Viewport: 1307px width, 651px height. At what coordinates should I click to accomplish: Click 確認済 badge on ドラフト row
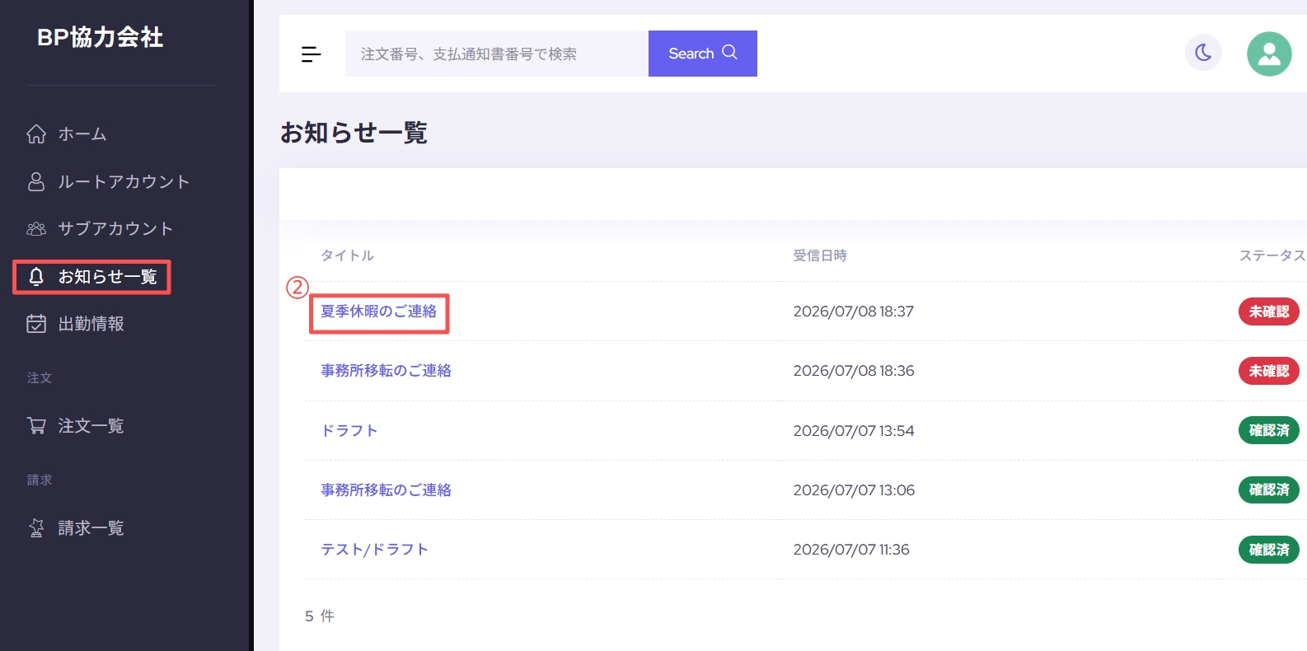[x=1269, y=430]
